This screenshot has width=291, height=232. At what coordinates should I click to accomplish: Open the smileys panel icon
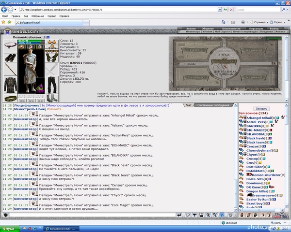click(230, 215)
